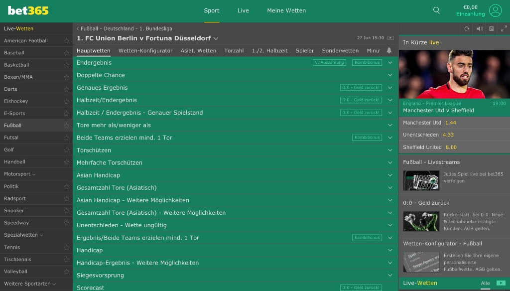Favorite Basketball with star icon
The image size is (510, 291).
tap(66, 65)
